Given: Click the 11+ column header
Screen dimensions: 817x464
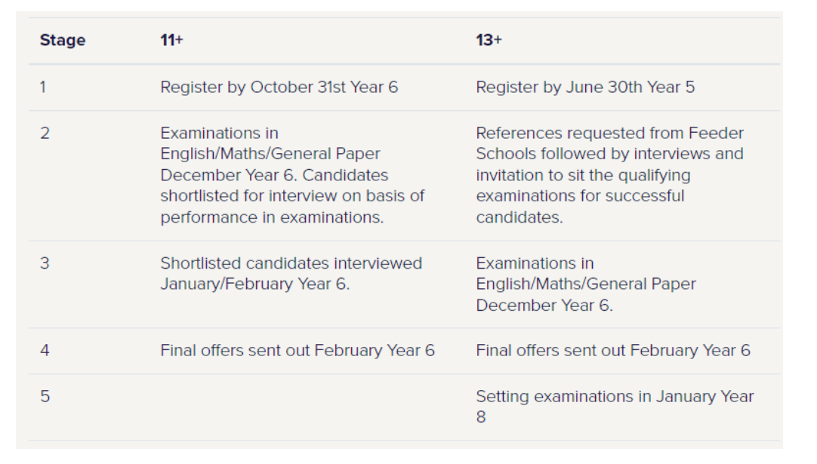Looking at the screenshot, I should point(171,40).
